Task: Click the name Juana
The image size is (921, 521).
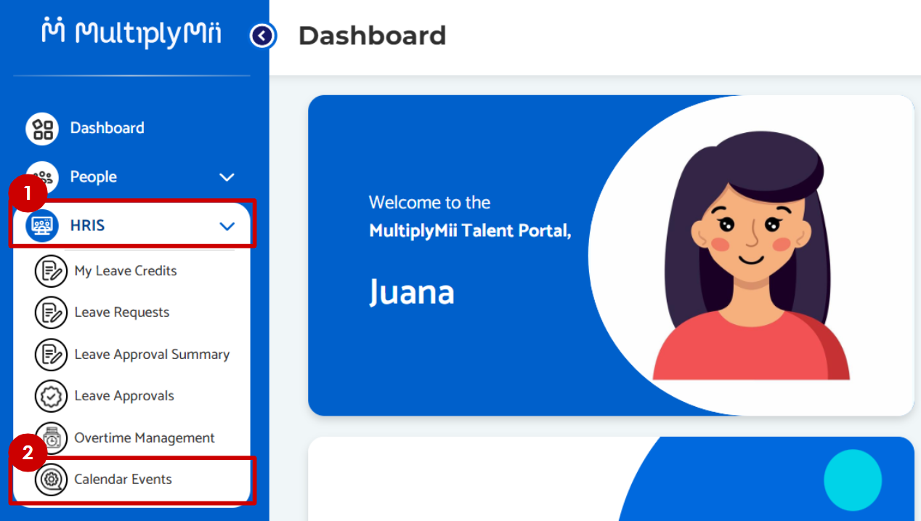Action: [412, 292]
